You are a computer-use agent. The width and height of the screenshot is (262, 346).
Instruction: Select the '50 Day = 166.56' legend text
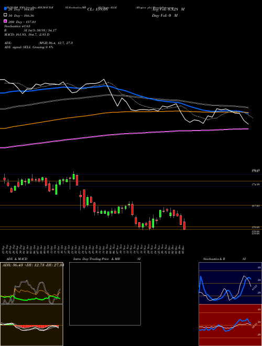21,16
